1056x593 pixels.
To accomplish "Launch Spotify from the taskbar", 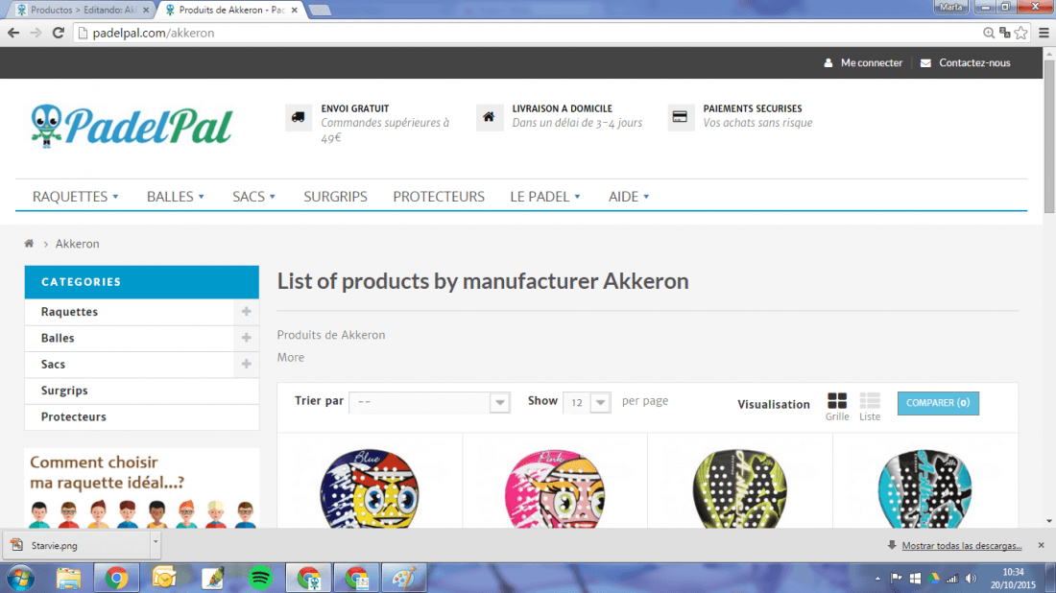I will 260,579.
